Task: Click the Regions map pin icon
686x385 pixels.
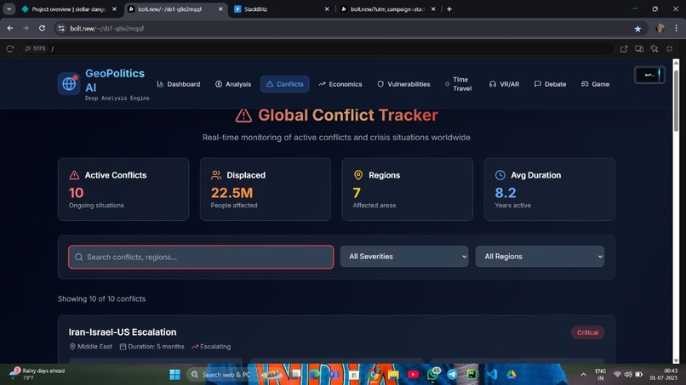Action: [x=357, y=175]
